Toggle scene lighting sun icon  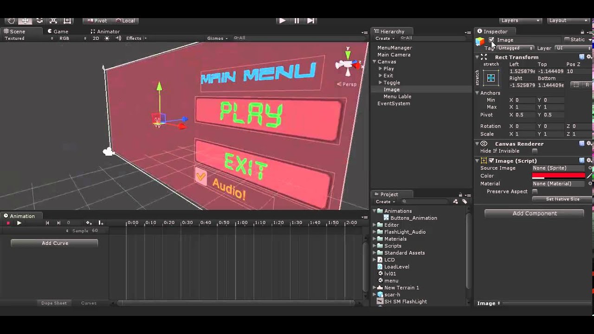click(x=107, y=39)
